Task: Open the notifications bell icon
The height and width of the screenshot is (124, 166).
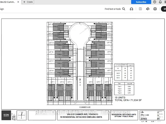Action: tap(160, 2)
